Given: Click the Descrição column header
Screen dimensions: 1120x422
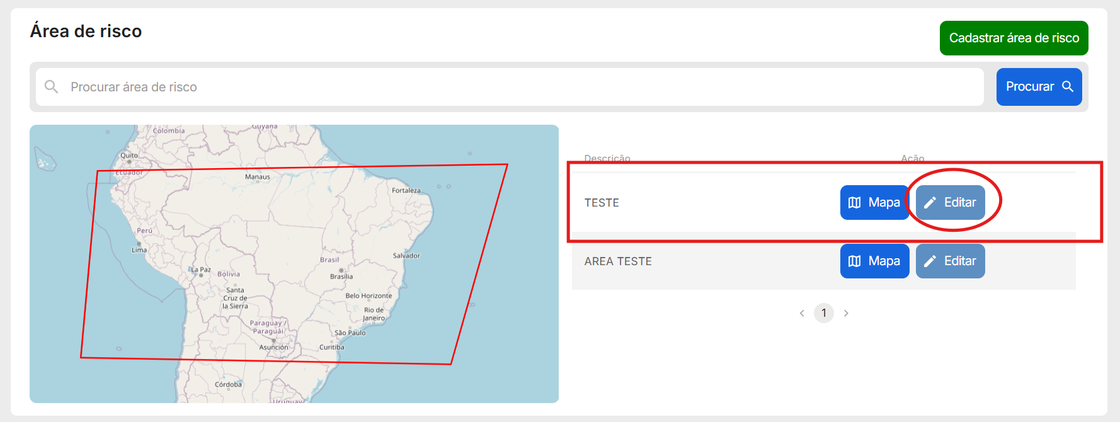Looking at the screenshot, I should tap(607, 158).
